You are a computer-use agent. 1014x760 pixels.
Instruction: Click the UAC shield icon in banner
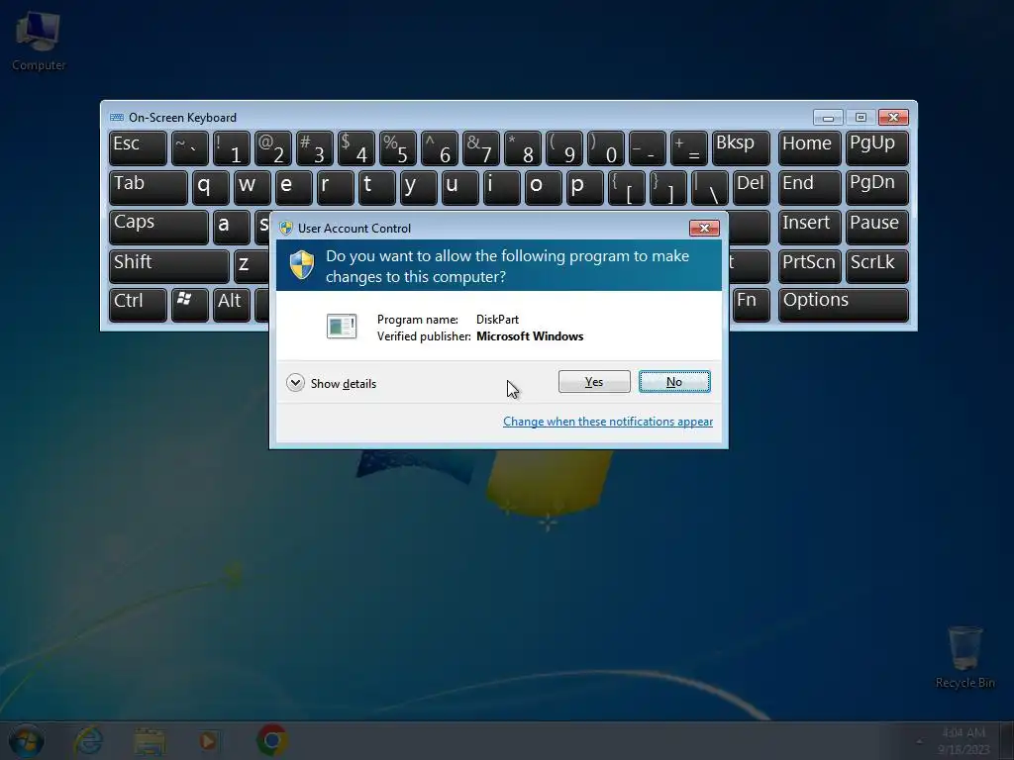pyautogui.click(x=301, y=265)
